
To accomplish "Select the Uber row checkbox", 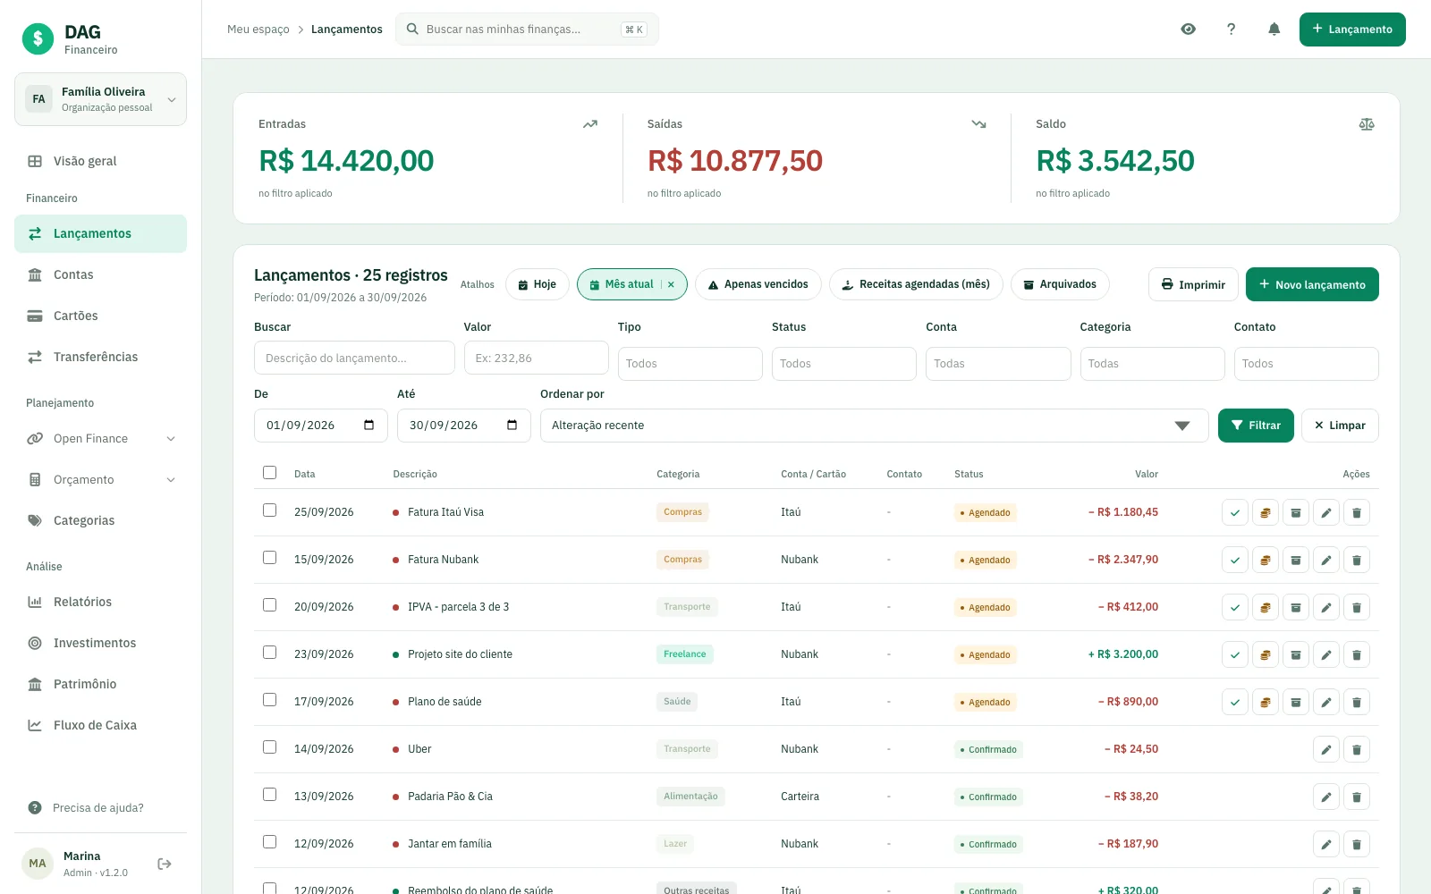I will point(269,746).
